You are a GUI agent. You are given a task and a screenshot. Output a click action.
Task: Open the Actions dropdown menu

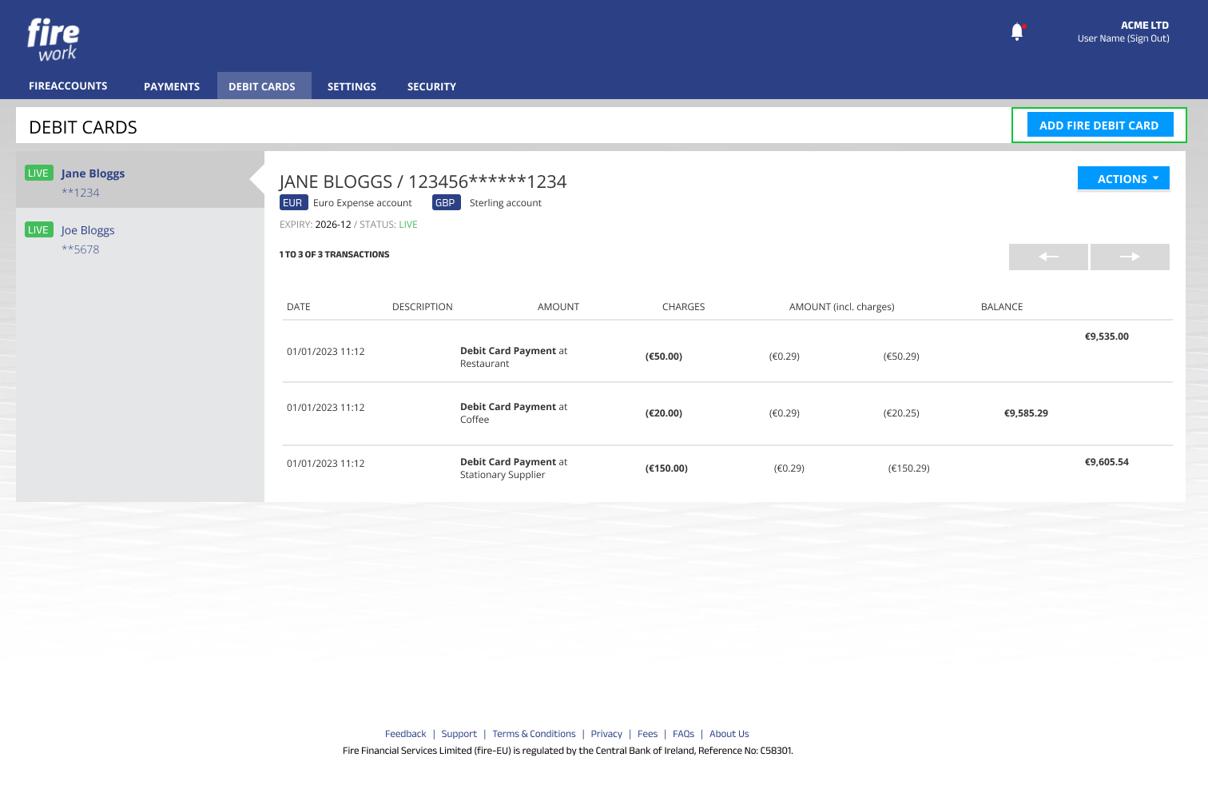click(x=1123, y=179)
